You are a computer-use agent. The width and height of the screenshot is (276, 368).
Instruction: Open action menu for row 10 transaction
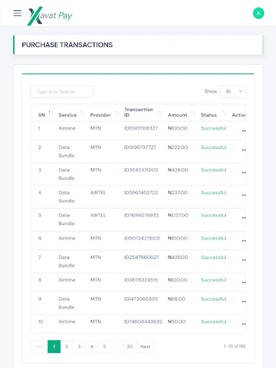tap(244, 324)
